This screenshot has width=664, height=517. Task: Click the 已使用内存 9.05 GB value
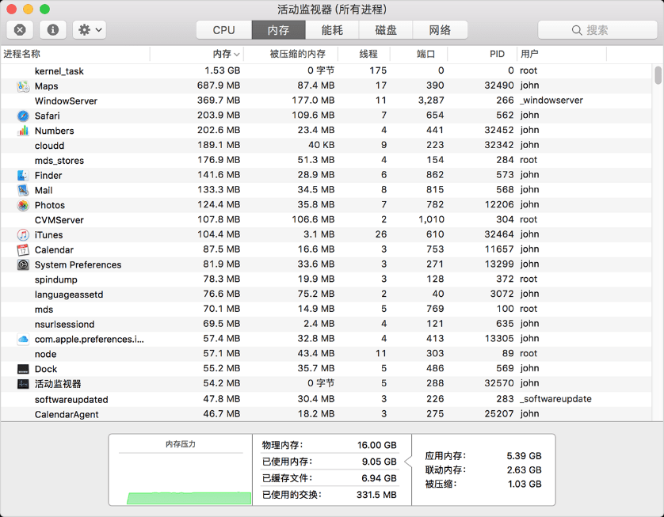pos(379,462)
